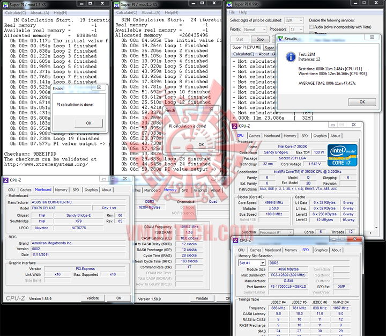The width and height of the screenshot is (386, 336).
Task: Open the Caches tab in the CPU-Z Mainboard window
Action: point(26,190)
